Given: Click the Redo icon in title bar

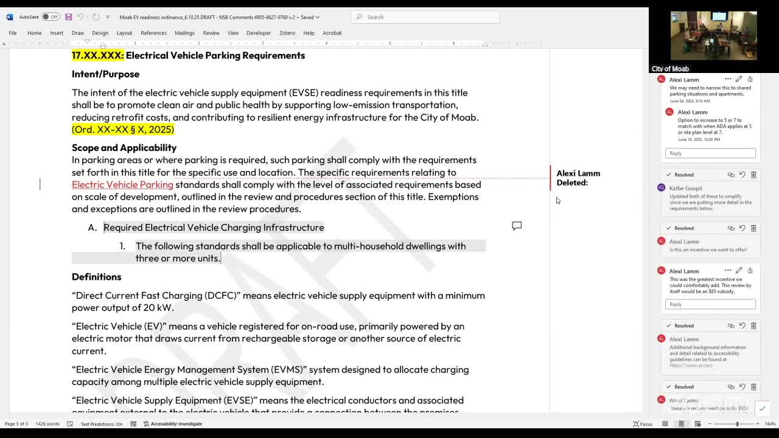Looking at the screenshot, I should 96,17.
